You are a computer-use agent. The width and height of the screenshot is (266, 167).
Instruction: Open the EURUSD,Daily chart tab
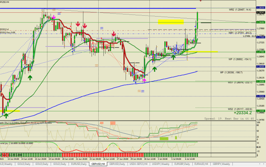coord(79,164)
